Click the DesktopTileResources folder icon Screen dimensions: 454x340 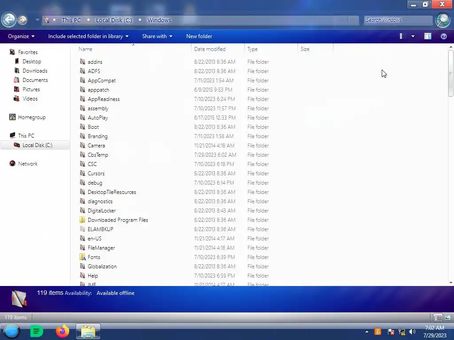tap(82, 192)
